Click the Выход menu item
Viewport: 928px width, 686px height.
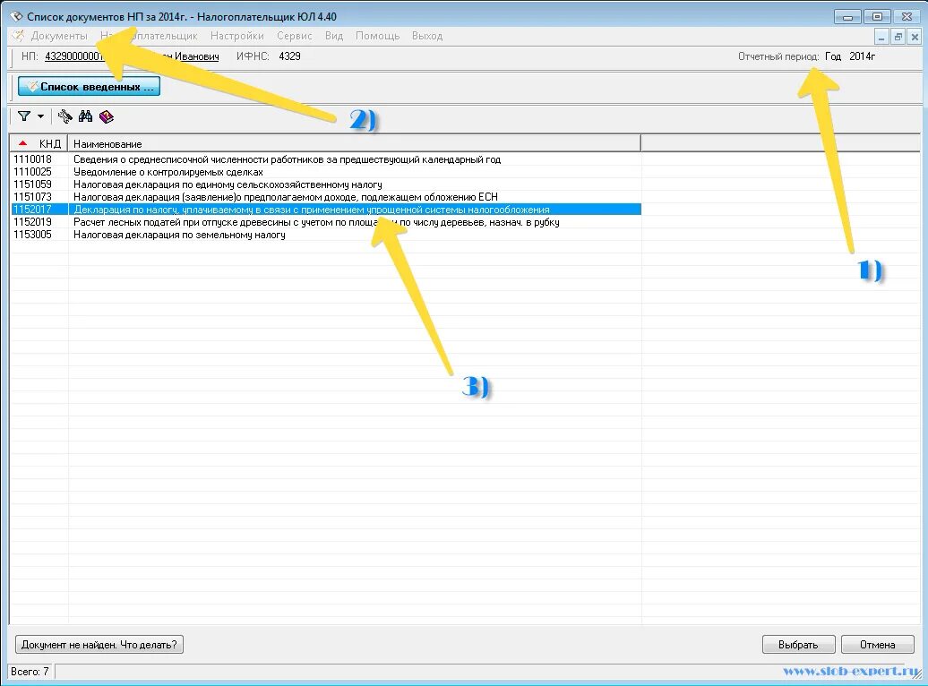click(x=427, y=36)
